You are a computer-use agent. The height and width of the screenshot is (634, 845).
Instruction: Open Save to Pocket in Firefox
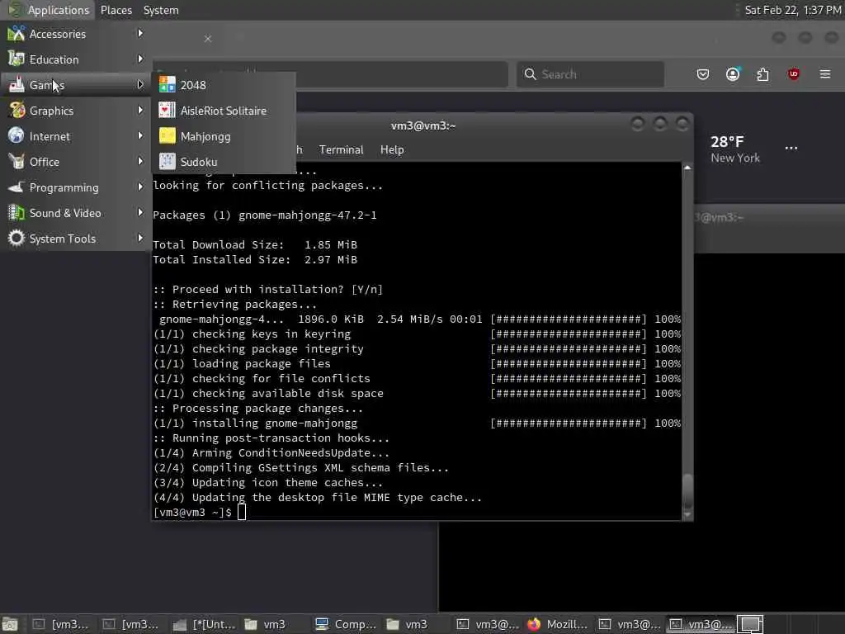(x=703, y=74)
